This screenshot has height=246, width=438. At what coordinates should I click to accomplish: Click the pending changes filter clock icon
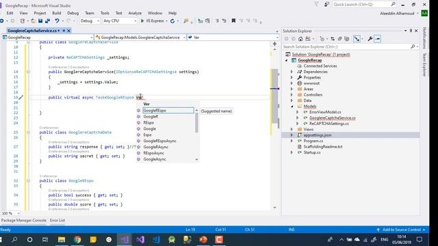(x=322, y=39)
